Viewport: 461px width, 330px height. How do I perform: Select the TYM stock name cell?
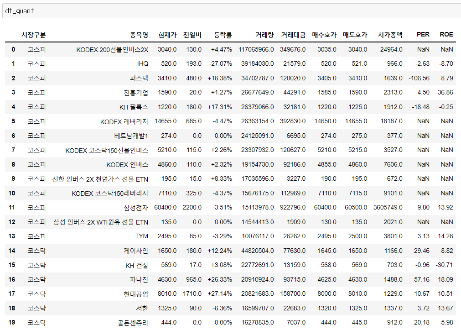(142, 236)
